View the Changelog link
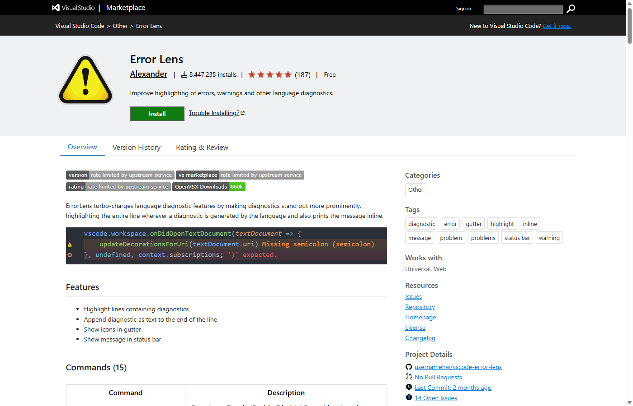 click(x=420, y=338)
